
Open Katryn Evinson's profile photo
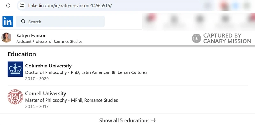(x=6, y=38)
